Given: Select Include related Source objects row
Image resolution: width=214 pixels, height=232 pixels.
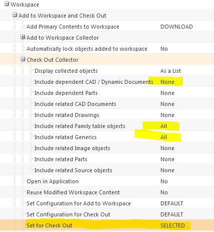Looking at the screenshot, I should coord(107,170).
